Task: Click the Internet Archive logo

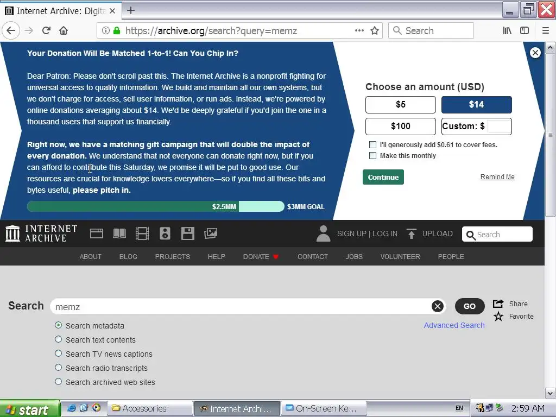Action: [41, 233]
